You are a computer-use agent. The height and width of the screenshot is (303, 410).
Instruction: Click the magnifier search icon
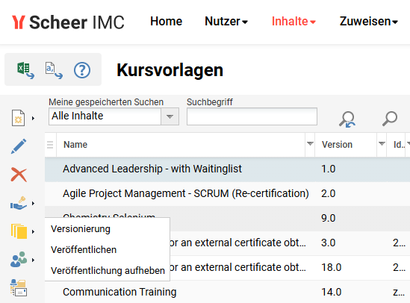point(390,119)
